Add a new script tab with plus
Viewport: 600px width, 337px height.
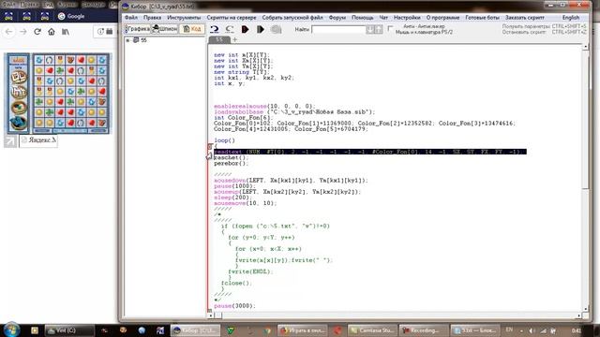tap(234, 39)
